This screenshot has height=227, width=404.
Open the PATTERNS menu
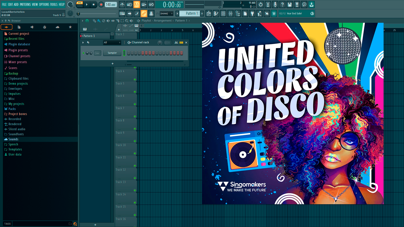coord(25,4)
